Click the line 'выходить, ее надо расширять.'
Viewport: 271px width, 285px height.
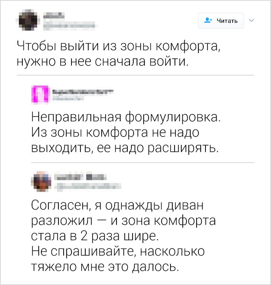124,147
